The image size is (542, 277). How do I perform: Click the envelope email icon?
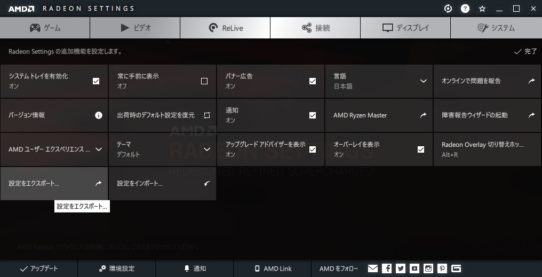click(x=372, y=268)
